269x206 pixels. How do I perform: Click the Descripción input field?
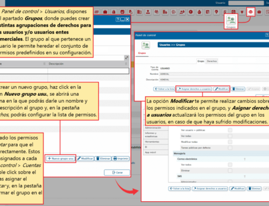pos(214,80)
